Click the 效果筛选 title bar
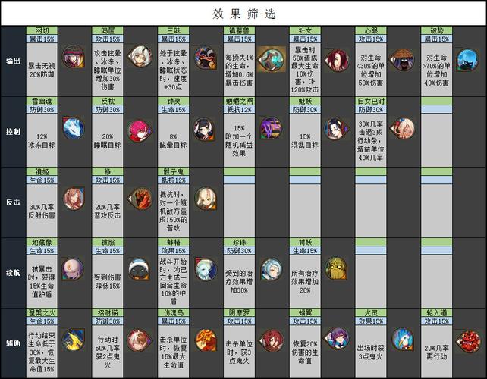This screenshot has height=379, width=487. (243, 13)
